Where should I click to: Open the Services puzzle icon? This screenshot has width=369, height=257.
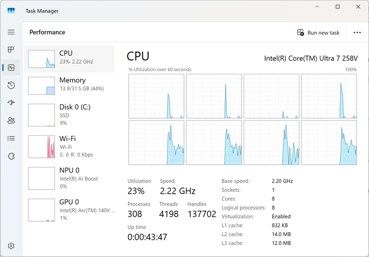11,156
